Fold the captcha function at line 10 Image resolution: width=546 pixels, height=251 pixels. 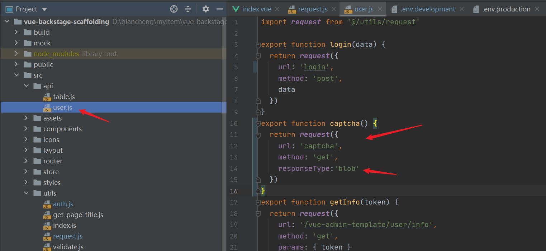pyautogui.click(x=258, y=124)
